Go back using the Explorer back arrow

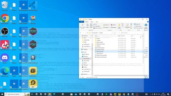tap(81, 33)
